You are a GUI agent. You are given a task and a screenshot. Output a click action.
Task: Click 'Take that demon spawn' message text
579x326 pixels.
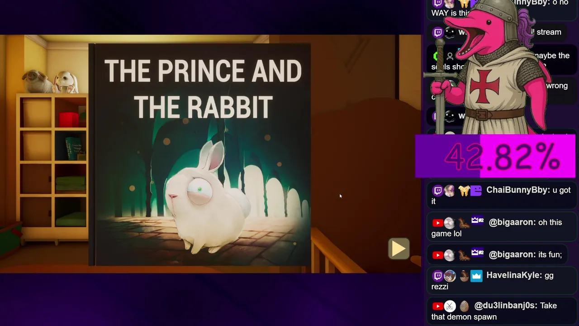tap(494, 311)
